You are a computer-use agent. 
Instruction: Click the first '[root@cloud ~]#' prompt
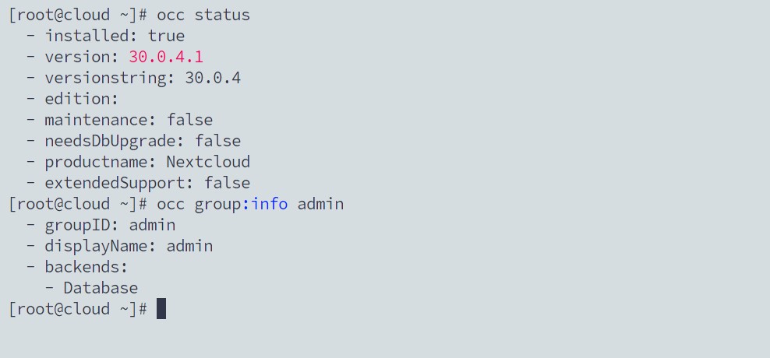[x=78, y=15]
